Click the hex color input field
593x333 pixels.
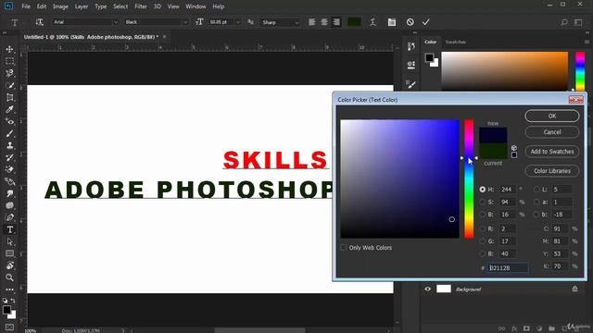[x=508, y=267]
